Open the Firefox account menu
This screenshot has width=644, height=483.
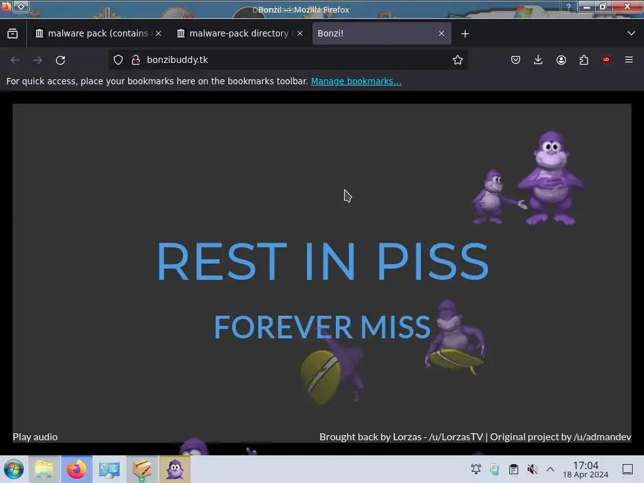561,60
